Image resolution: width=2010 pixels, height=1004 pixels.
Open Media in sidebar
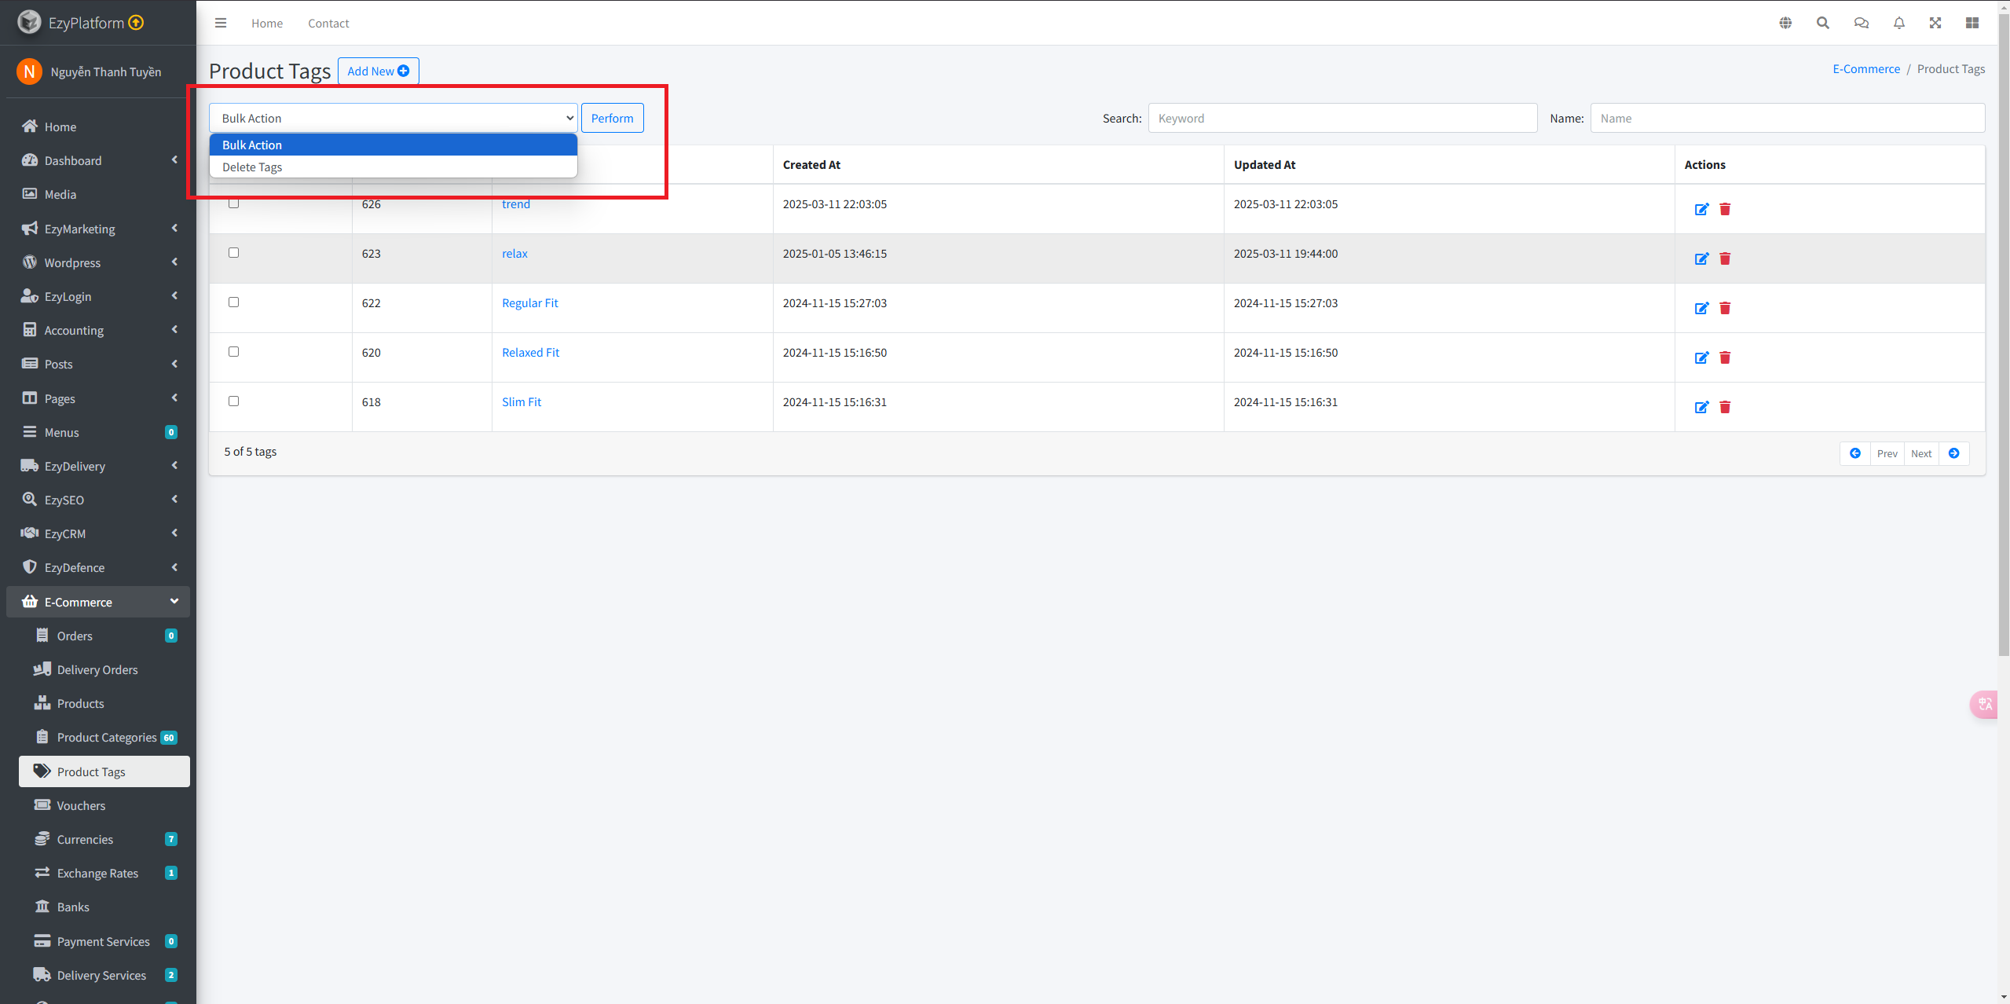click(98, 194)
